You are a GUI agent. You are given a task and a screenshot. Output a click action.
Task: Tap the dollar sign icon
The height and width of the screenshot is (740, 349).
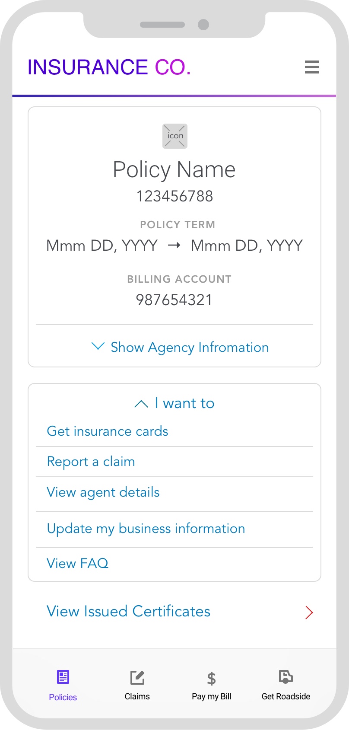211,678
